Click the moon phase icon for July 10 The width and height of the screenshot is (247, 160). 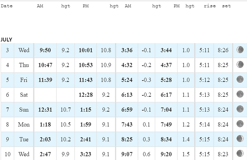tap(240, 153)
